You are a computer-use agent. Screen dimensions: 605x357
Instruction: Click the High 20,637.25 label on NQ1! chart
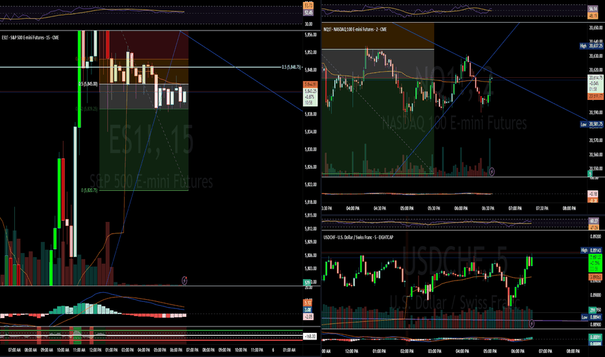tap(591, 46)
